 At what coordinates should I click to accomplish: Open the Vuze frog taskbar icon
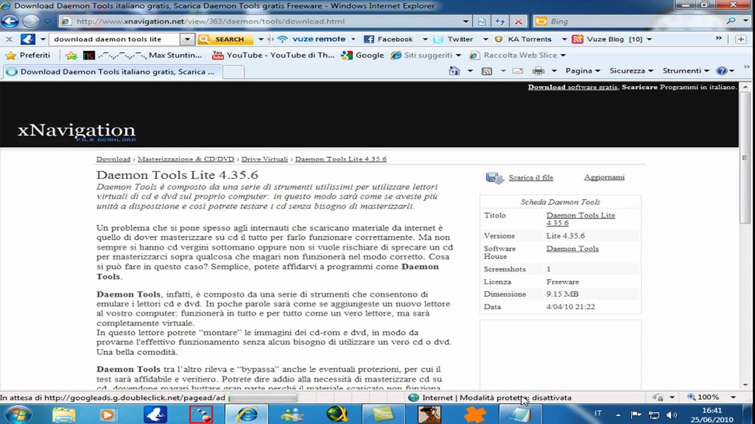pos(156,415)
